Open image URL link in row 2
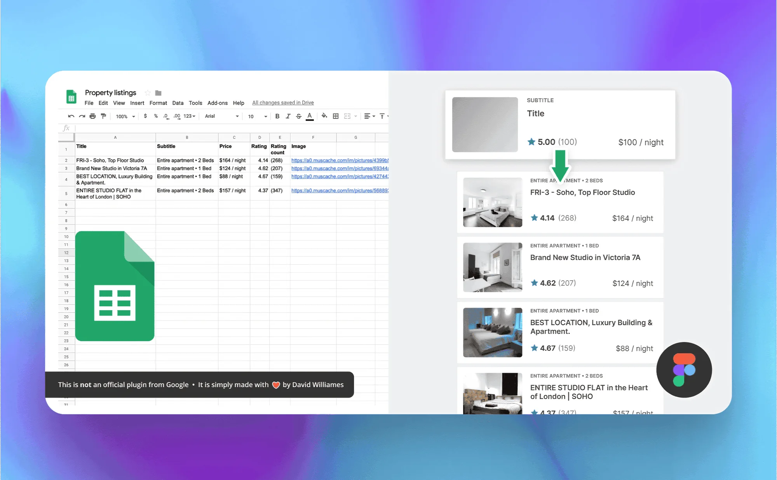 click(340, 161)
